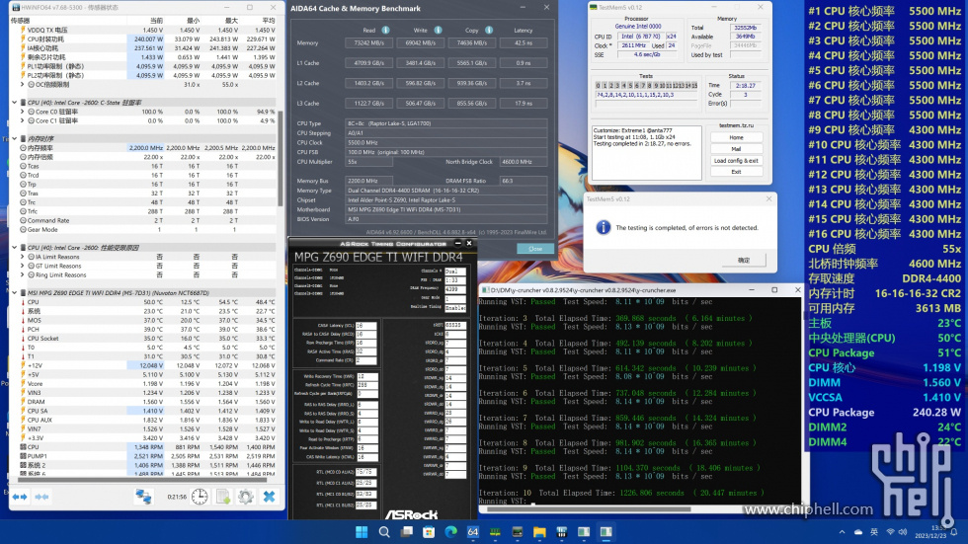
Task: Open the network monitoring icon in the HWiNFO64 toolbar
Action: click(x=144, y=497)
